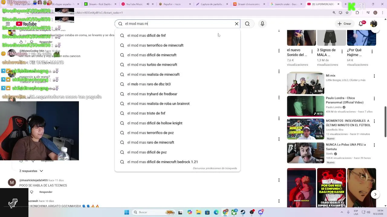Click title 'Paulo Londra - Chica Paranormal'
Screen dimensions: 387x217
(x=345, y=100)
